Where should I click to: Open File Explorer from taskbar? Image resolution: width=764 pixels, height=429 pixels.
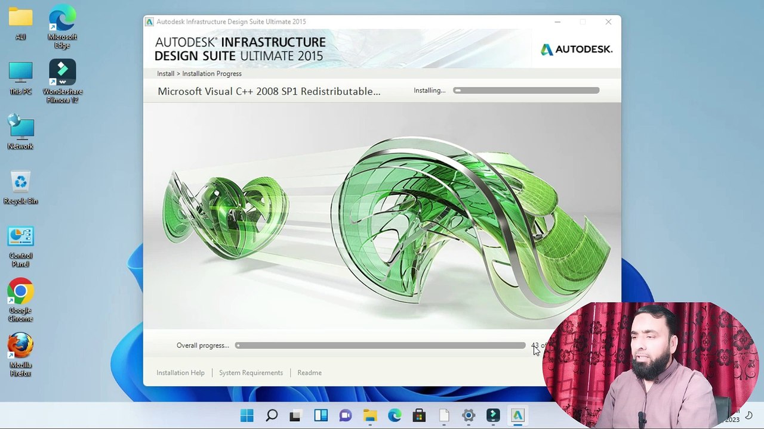369,415
